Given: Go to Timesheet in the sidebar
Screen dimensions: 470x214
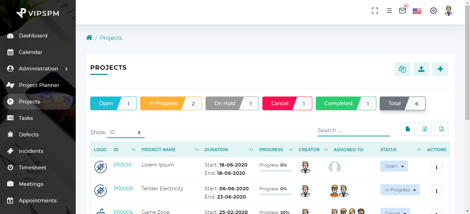Looking at the screenshot, I should point(32,168).
